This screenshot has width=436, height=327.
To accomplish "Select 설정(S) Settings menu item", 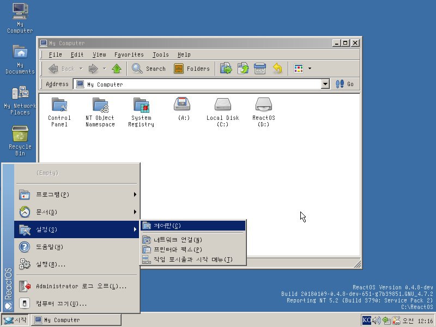I will point(77,229).
